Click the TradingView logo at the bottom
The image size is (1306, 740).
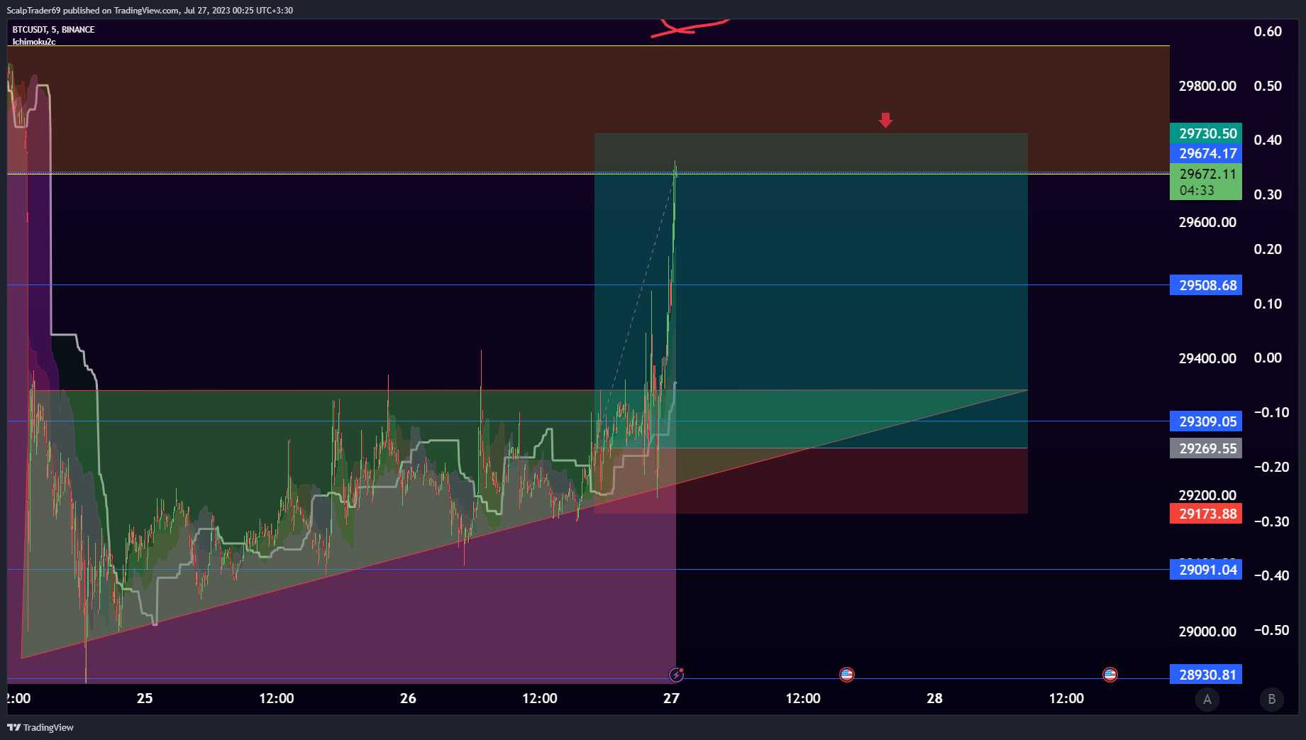[40, 727]
